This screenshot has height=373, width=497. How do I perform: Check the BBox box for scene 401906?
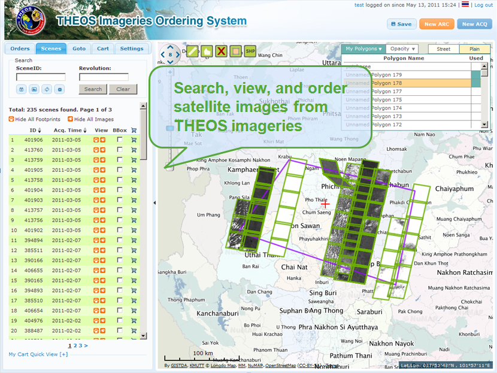point(120,140)
